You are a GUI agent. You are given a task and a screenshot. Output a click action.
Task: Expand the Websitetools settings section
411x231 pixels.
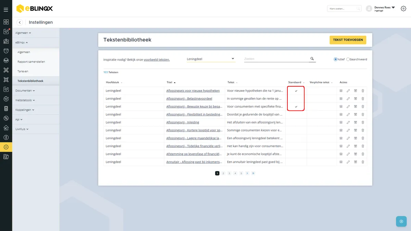point(36,100)
